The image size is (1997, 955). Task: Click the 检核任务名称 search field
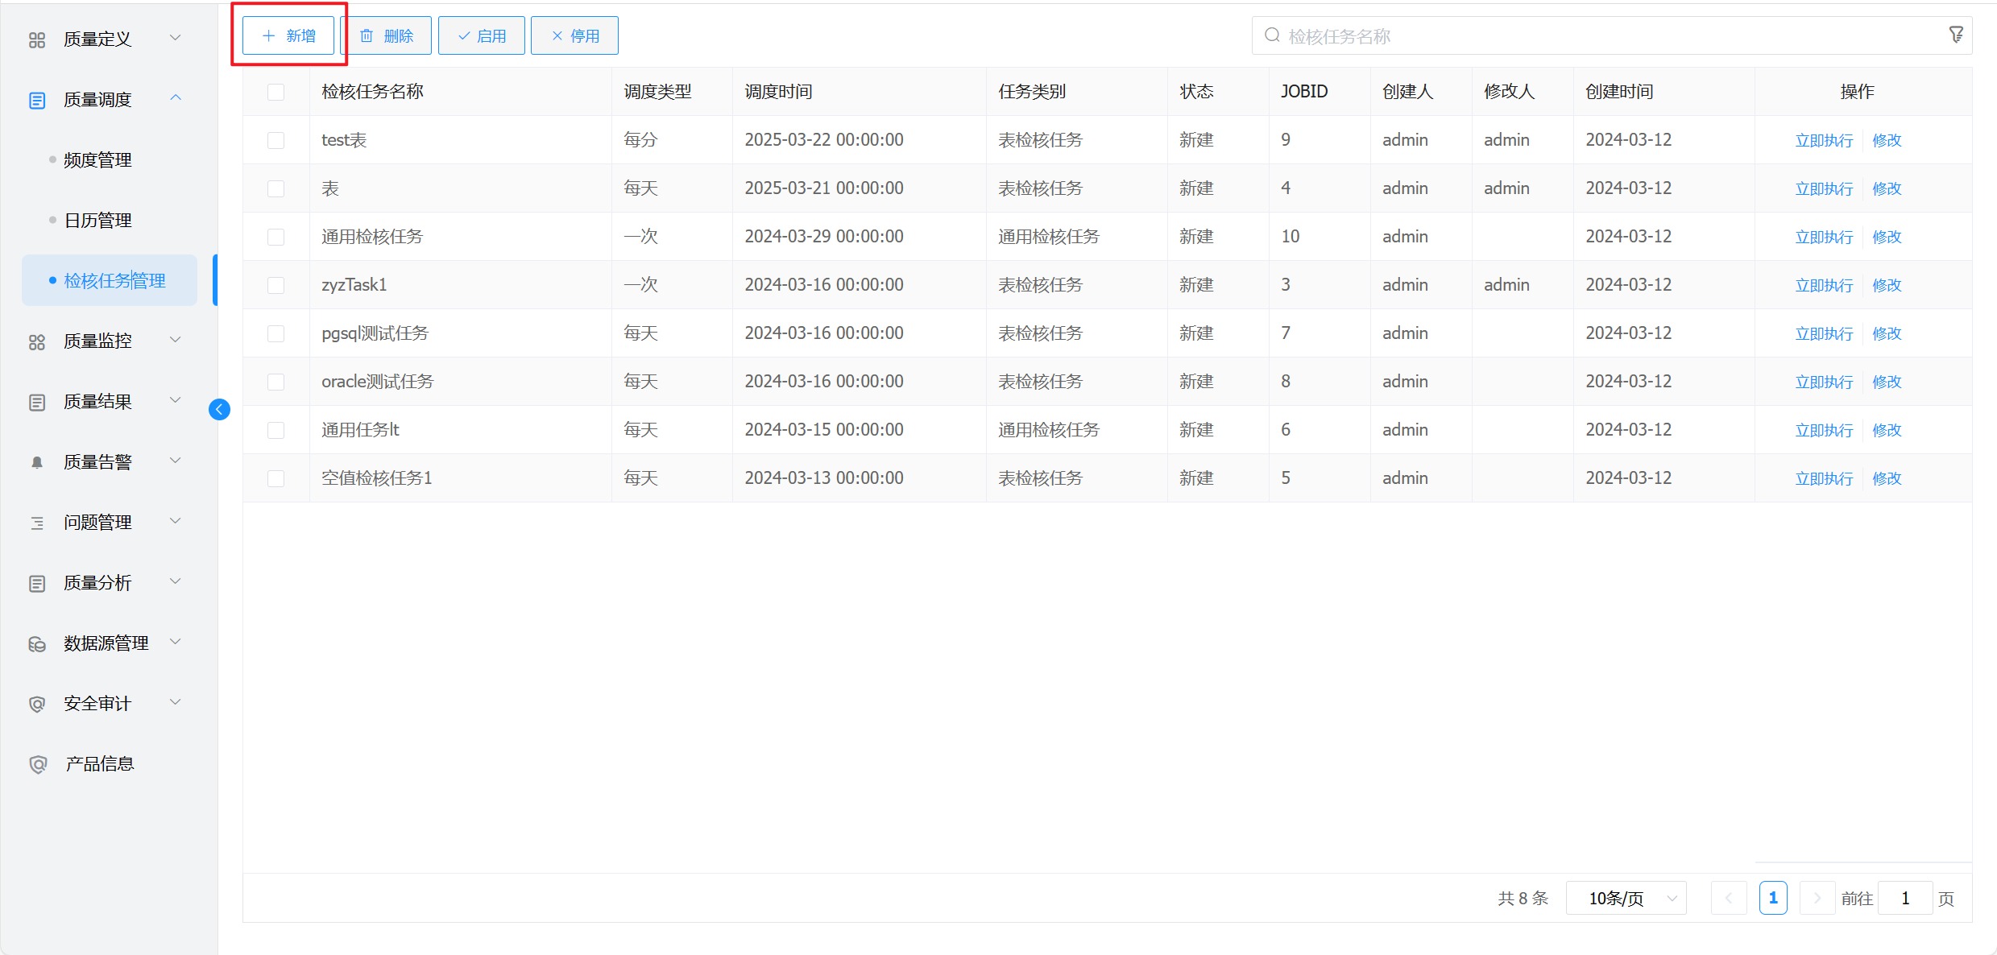click(1603, 36)
